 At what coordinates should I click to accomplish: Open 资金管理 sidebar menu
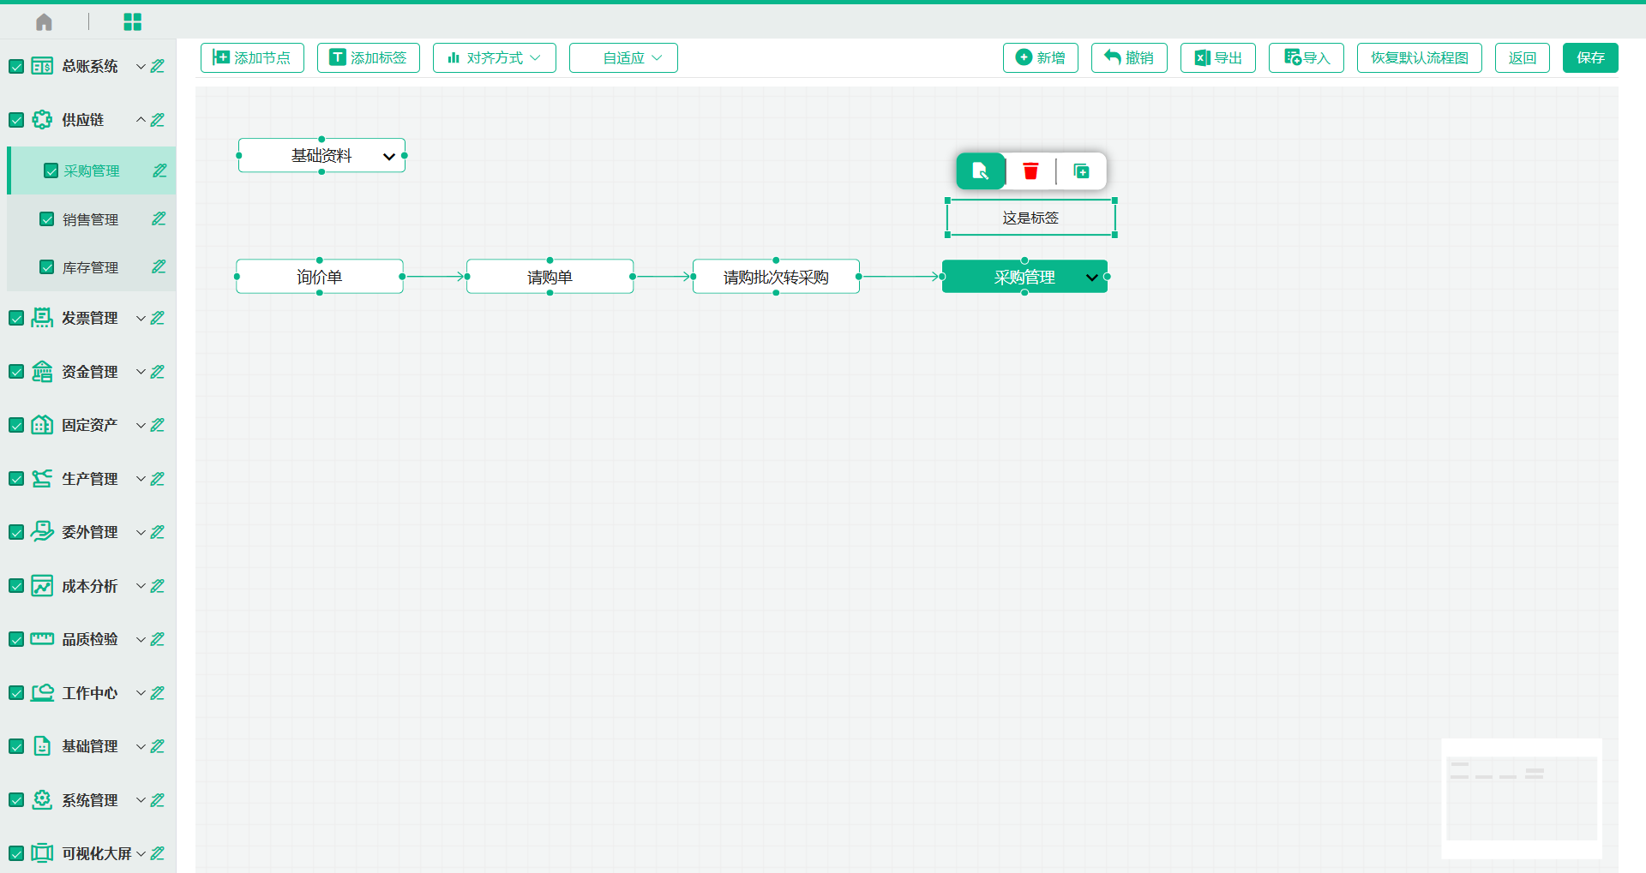coord(89,372)
